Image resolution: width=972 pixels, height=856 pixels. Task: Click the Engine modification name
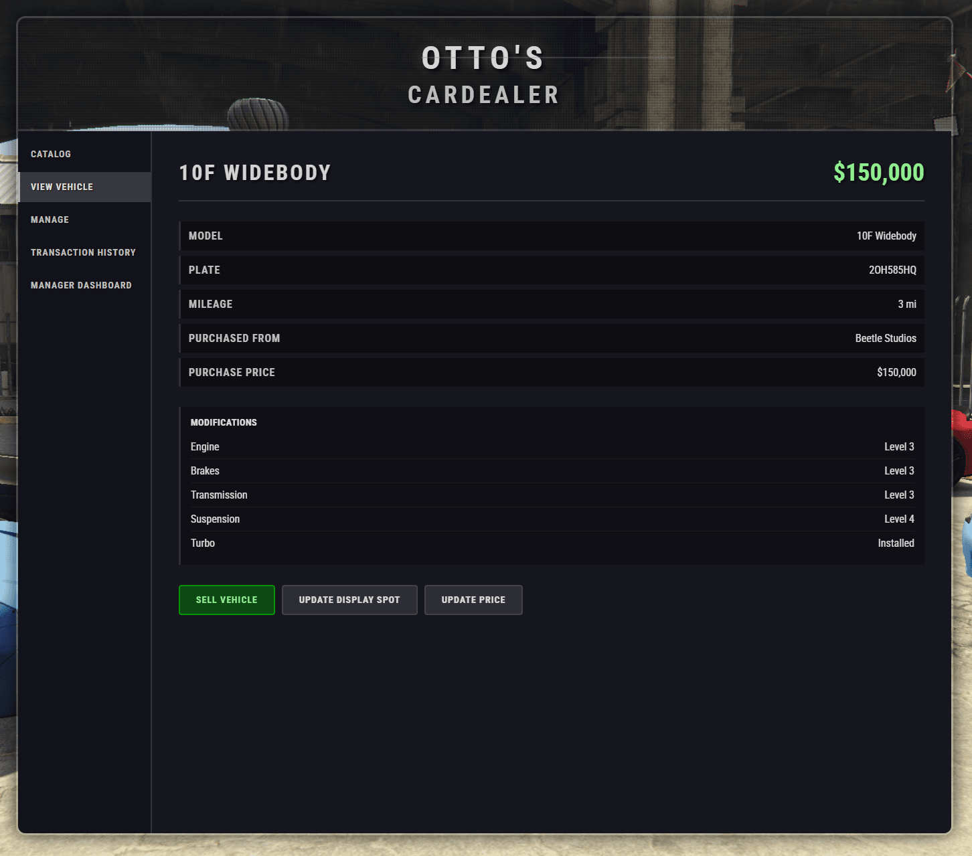click(x=205, y=446)
